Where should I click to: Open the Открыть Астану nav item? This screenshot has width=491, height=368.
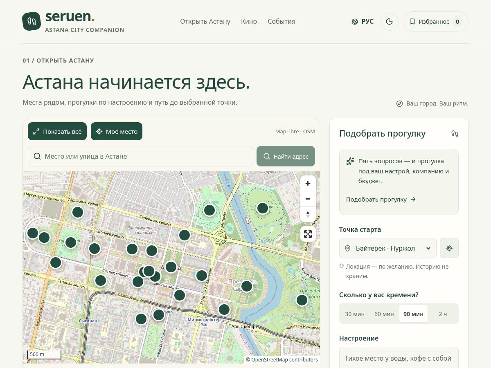tap(205, 21)
